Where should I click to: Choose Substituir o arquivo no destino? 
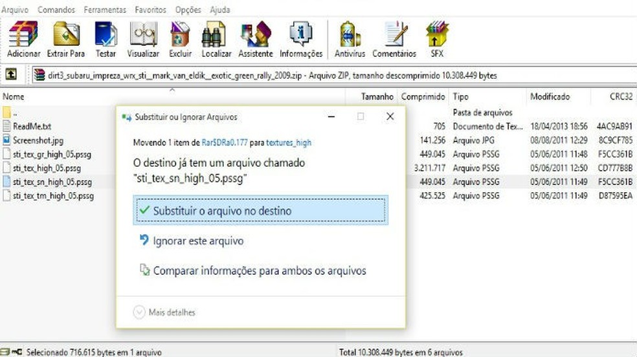click(x=260, y=210)
